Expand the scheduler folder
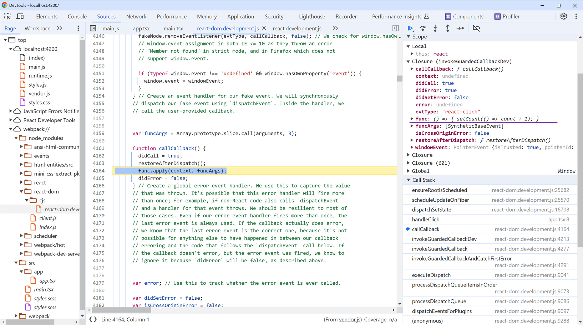583x325 pixels. [21, 236]
